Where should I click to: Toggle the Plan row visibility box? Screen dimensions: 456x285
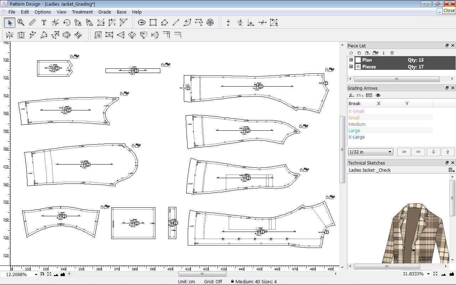tap(358, 60)
